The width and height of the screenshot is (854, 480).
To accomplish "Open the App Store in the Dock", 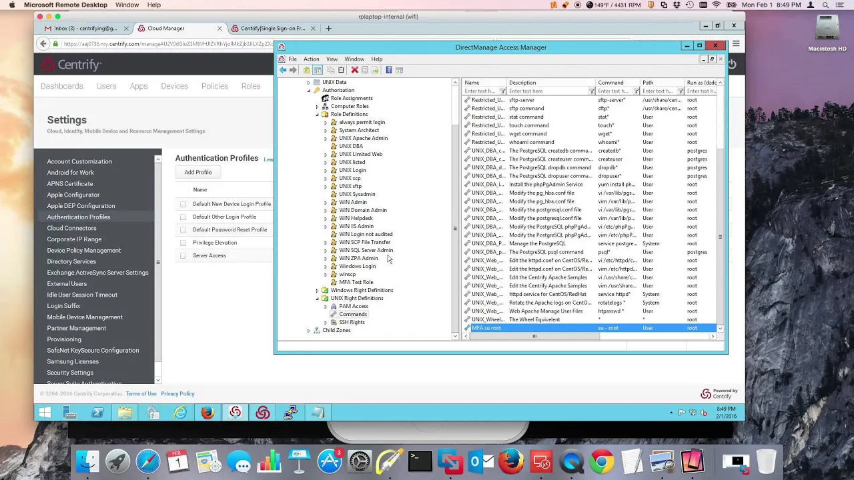I will click(x=330, y=461).
